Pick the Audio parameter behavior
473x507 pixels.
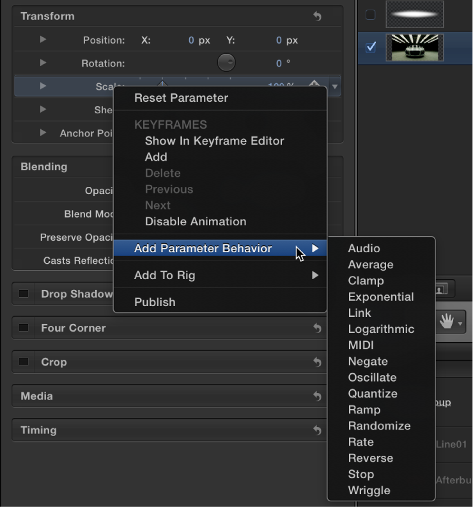point(381,248)
